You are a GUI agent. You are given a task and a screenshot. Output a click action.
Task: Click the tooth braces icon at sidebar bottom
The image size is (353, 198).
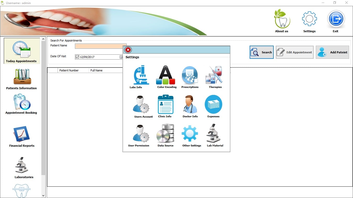point(21,191)
